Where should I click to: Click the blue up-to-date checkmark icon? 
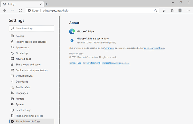tap(72, 40)
